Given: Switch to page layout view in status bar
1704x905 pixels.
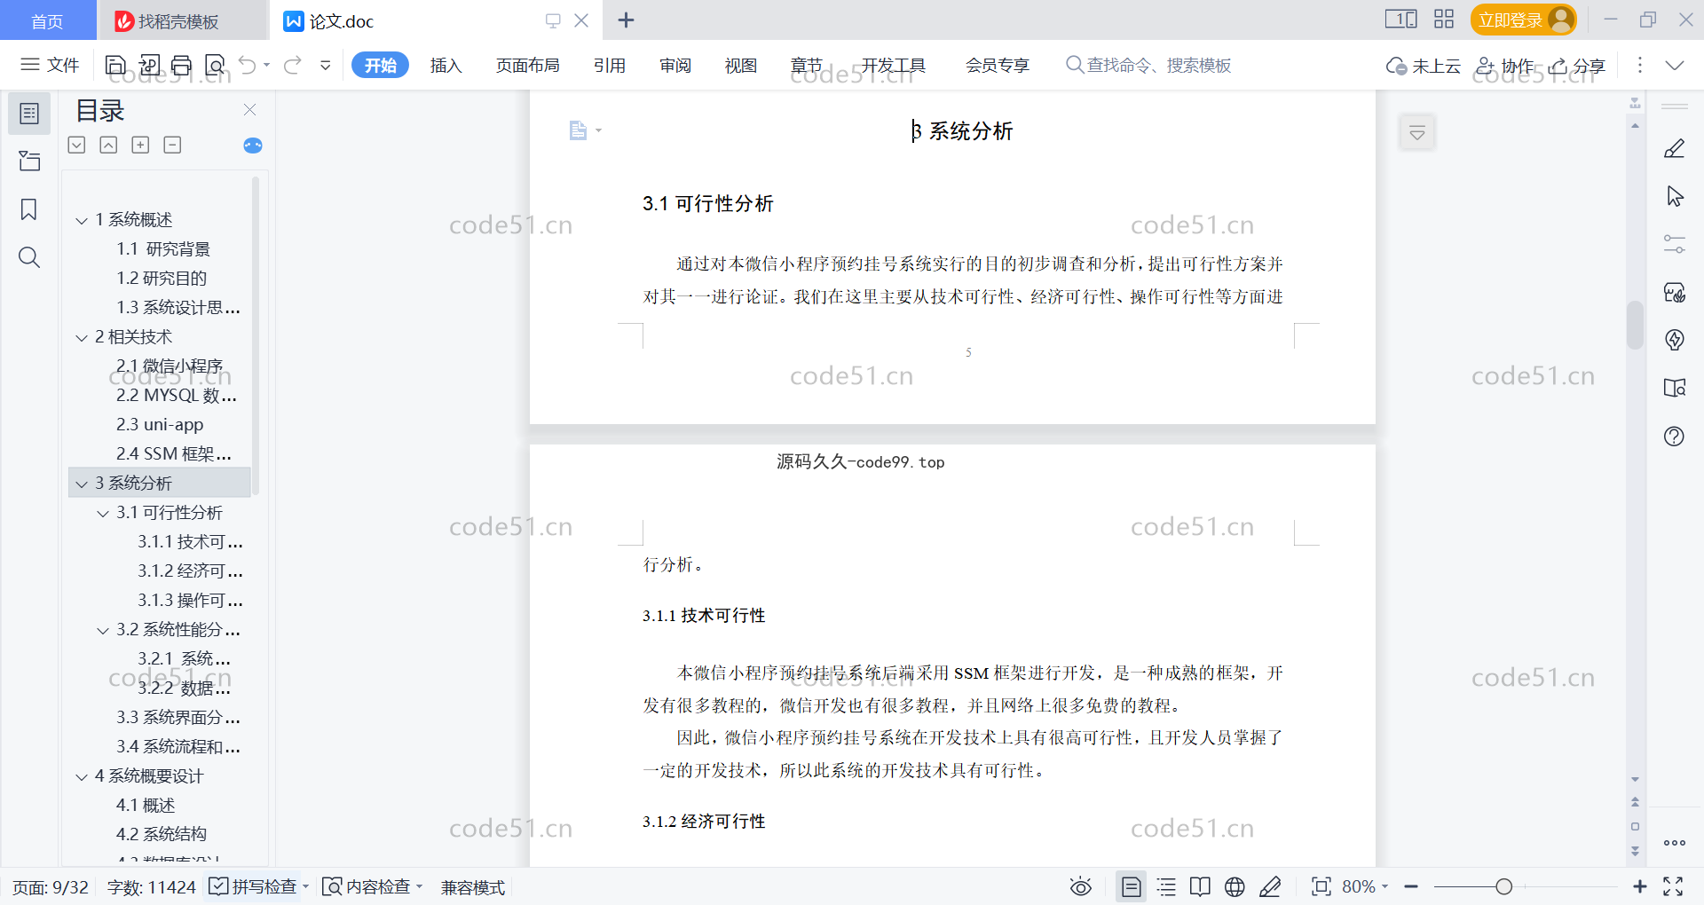Looking at the screenshot, I should coord(1131,887).
